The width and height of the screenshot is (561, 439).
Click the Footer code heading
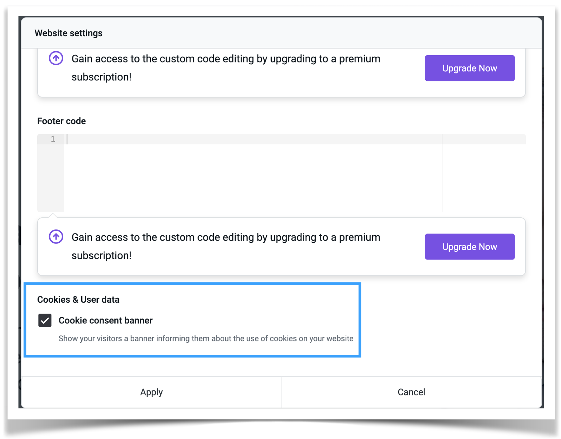(x=62, y=121)
